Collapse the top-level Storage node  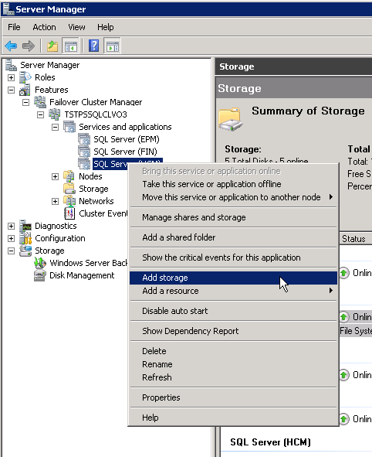tap(11, 251)
